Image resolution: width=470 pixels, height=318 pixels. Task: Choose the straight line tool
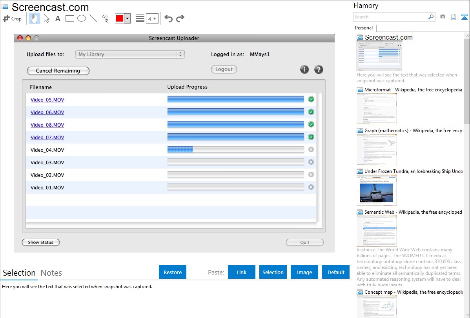click(93, 18)
